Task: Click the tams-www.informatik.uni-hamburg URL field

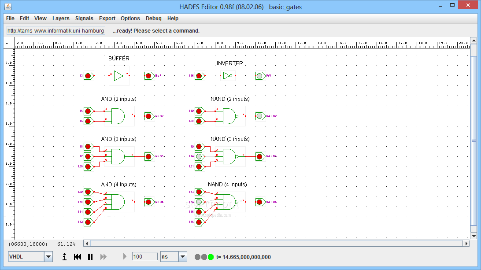Action: (x=56, y=31)
